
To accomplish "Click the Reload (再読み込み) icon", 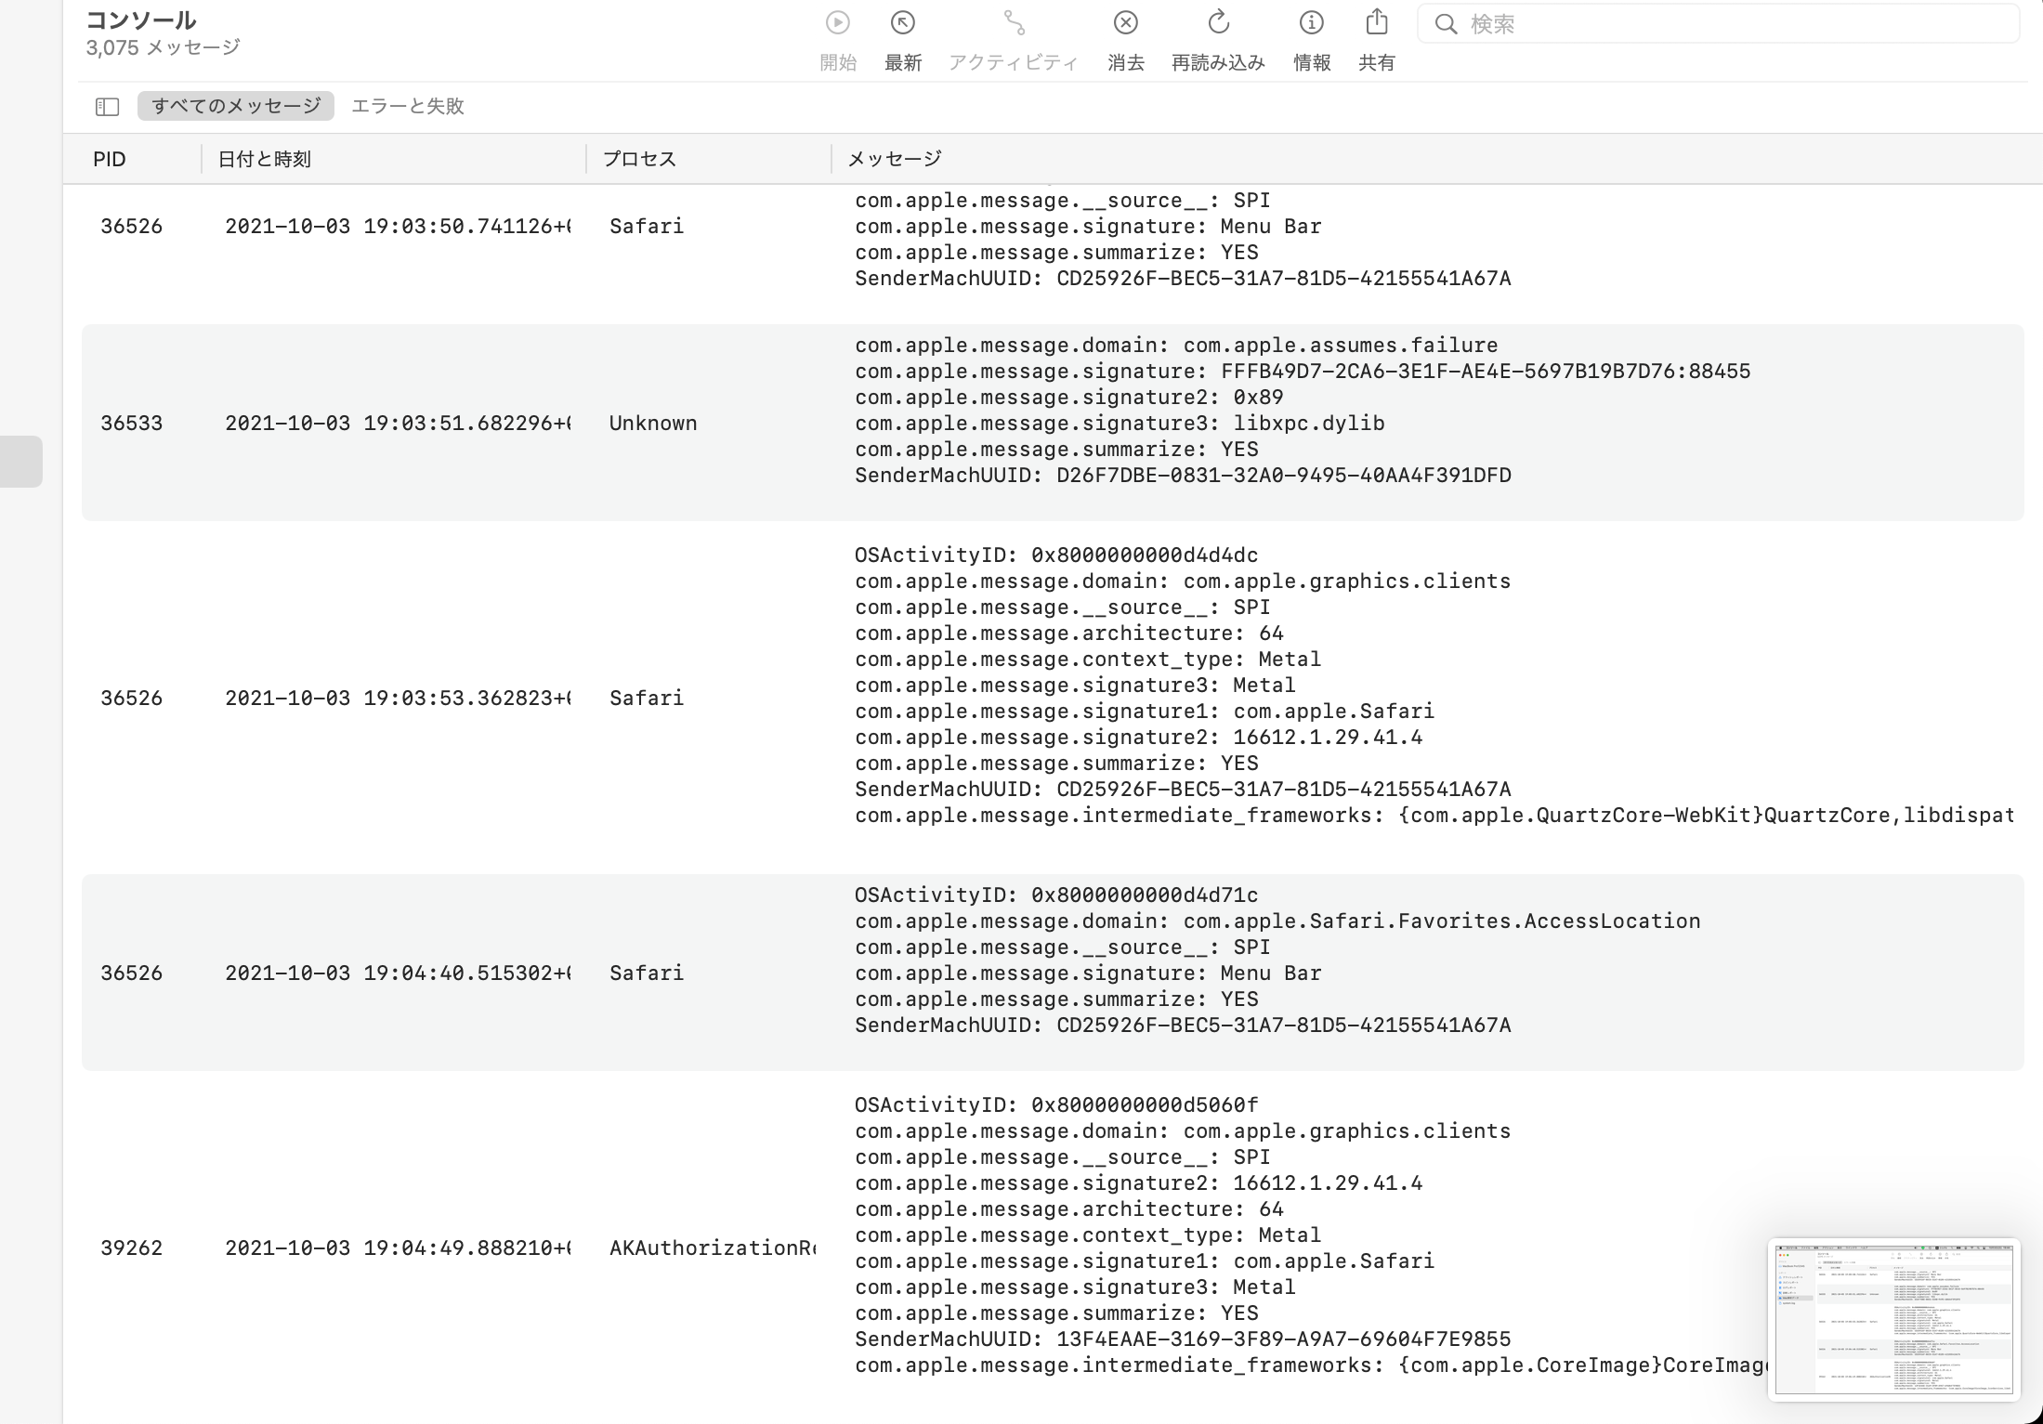I will coord(1218,23).
